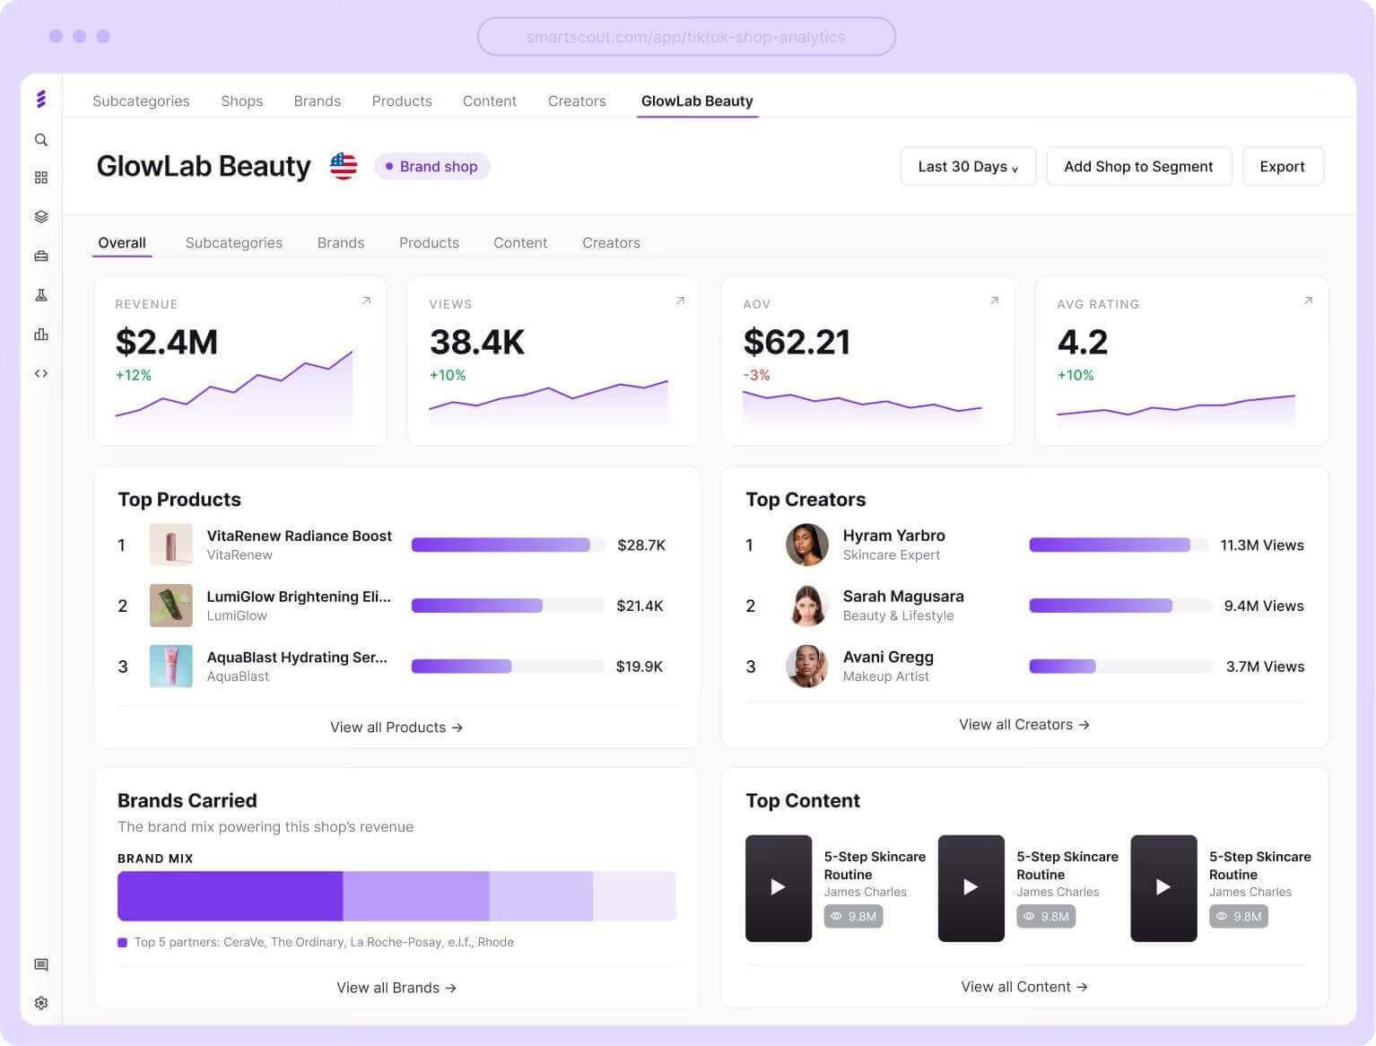The height and width of the screenshot is (1046, 1376).
Task: Follow the View all Creators link
Action: coord(1024,724)
